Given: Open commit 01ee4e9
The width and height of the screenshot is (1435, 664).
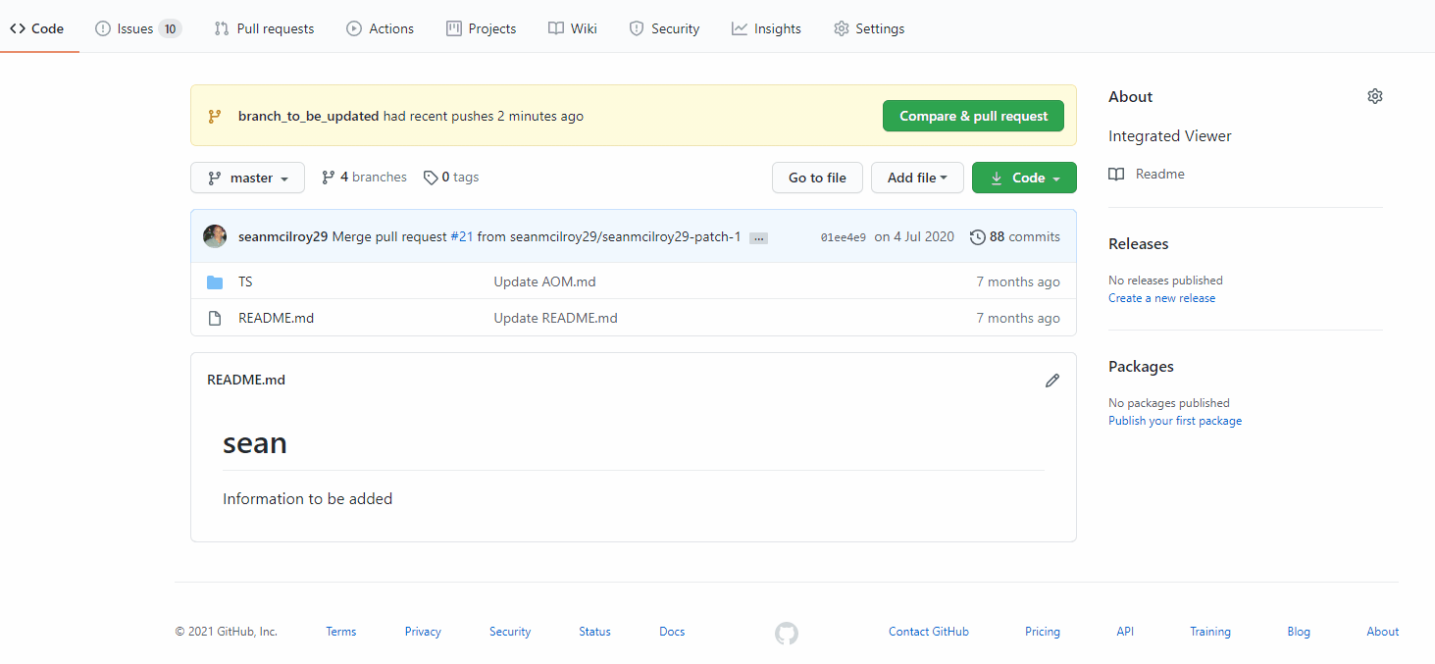Looking at the screenshot, I should (x=843, y=236).
